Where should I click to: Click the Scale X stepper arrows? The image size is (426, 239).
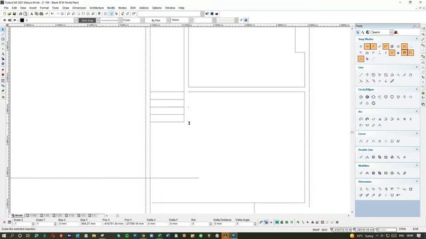33,224
